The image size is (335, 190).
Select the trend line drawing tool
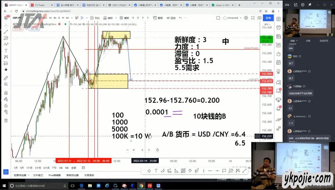pyautogui.click(x=6, y=32)
